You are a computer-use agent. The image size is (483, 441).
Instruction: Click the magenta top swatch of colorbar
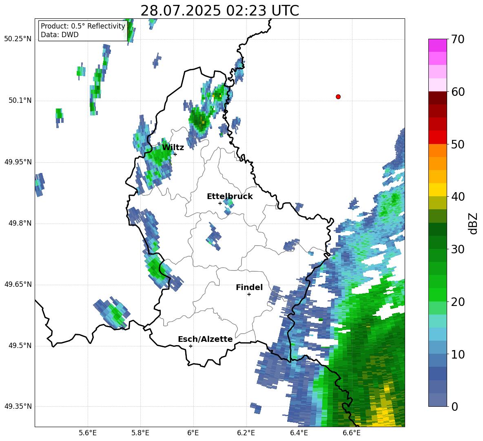coord(437,45)
